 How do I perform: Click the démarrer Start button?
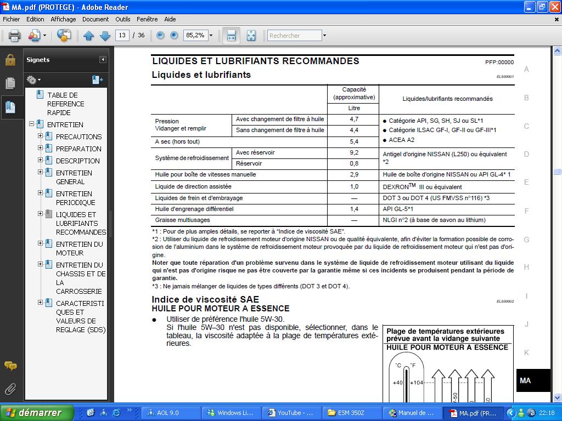[x=37, y=413]
